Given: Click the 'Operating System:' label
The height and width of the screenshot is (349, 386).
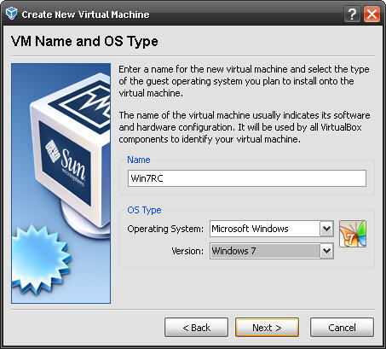Looking at the screenshot, I should pos(165,229).
